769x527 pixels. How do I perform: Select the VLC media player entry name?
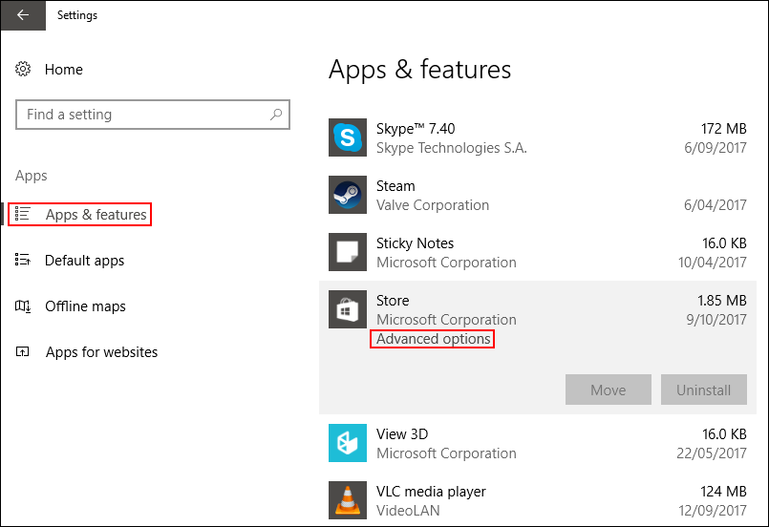(431, 492)
